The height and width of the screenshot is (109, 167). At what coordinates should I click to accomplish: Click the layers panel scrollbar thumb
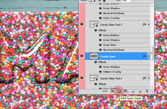[152, 53]
